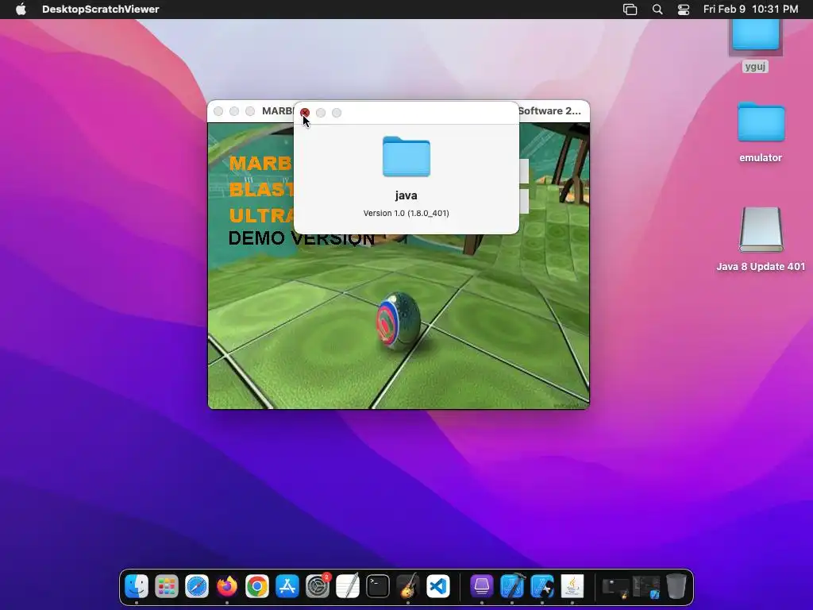Open the Java coffee-cup app in dock
Viewport: 813px width, 610px height.
572,587
